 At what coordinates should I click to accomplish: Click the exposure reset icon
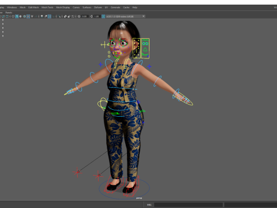(79, 16)
